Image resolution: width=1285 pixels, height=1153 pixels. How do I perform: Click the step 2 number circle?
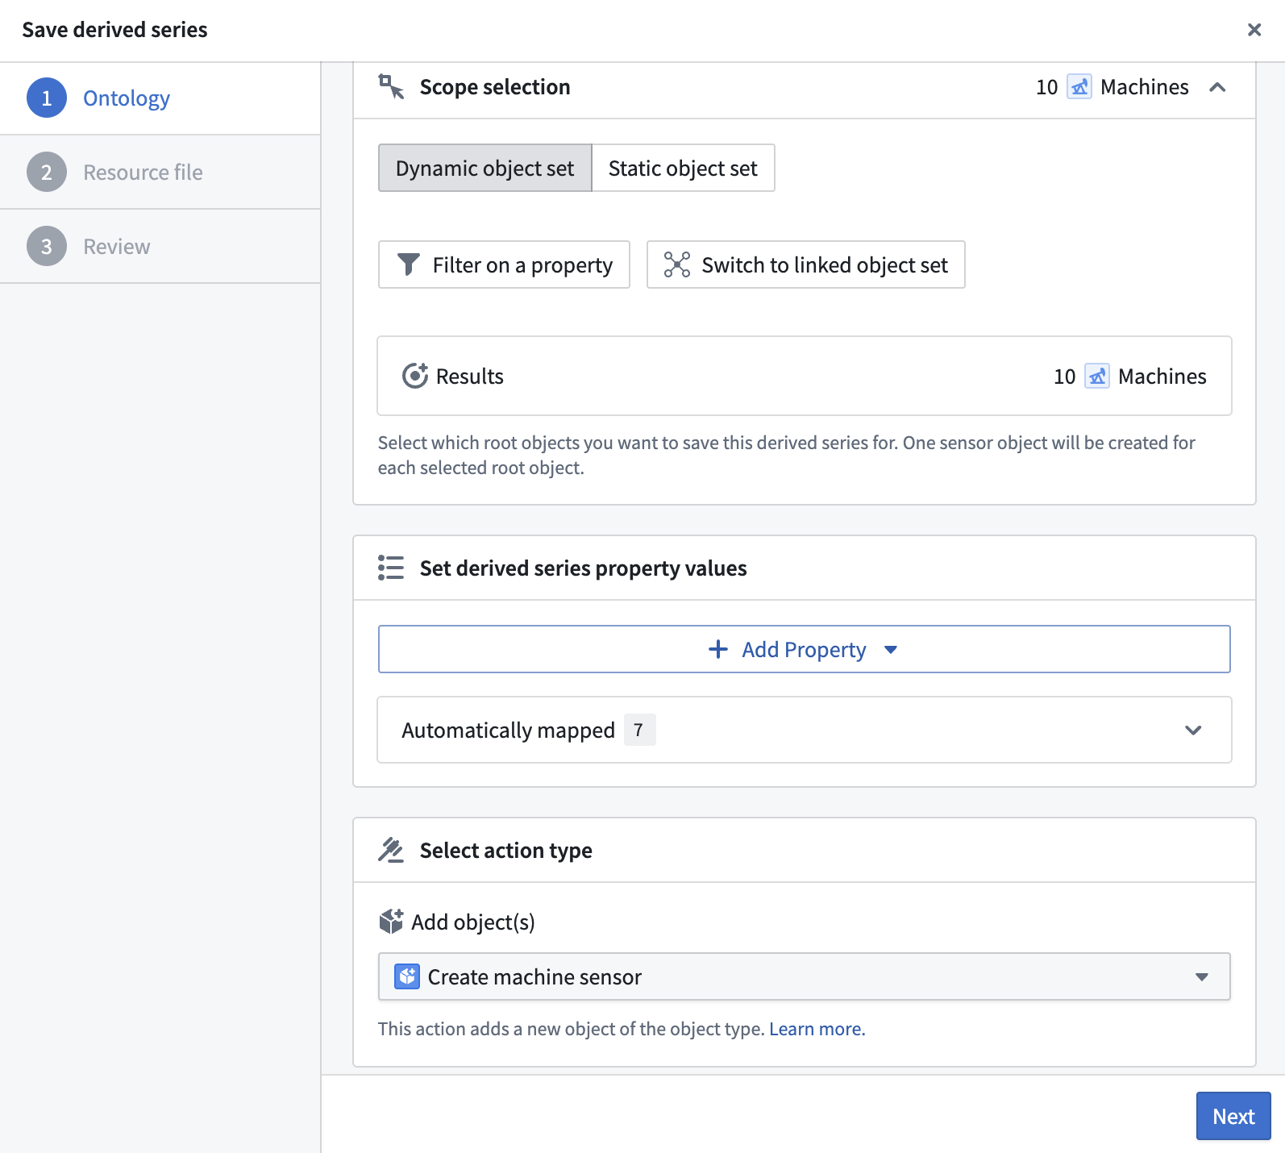click(47, 173)
